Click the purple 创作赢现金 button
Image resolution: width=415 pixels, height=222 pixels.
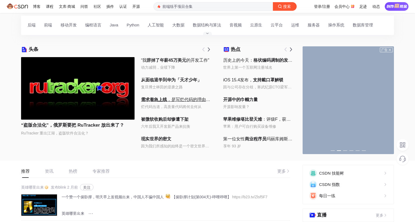[397, 6]
